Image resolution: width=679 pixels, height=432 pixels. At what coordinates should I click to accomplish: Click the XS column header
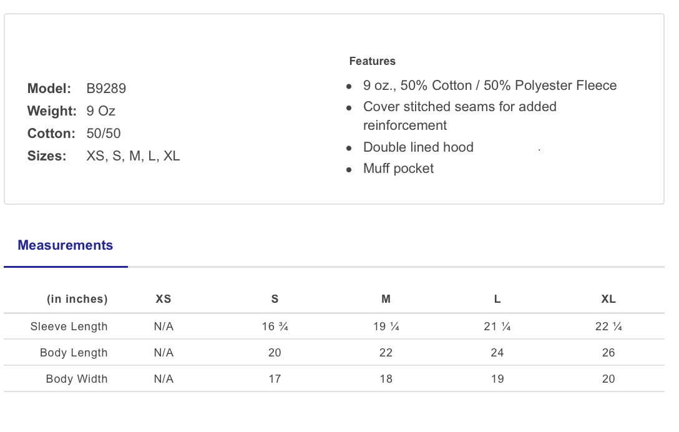click(164, 299)
